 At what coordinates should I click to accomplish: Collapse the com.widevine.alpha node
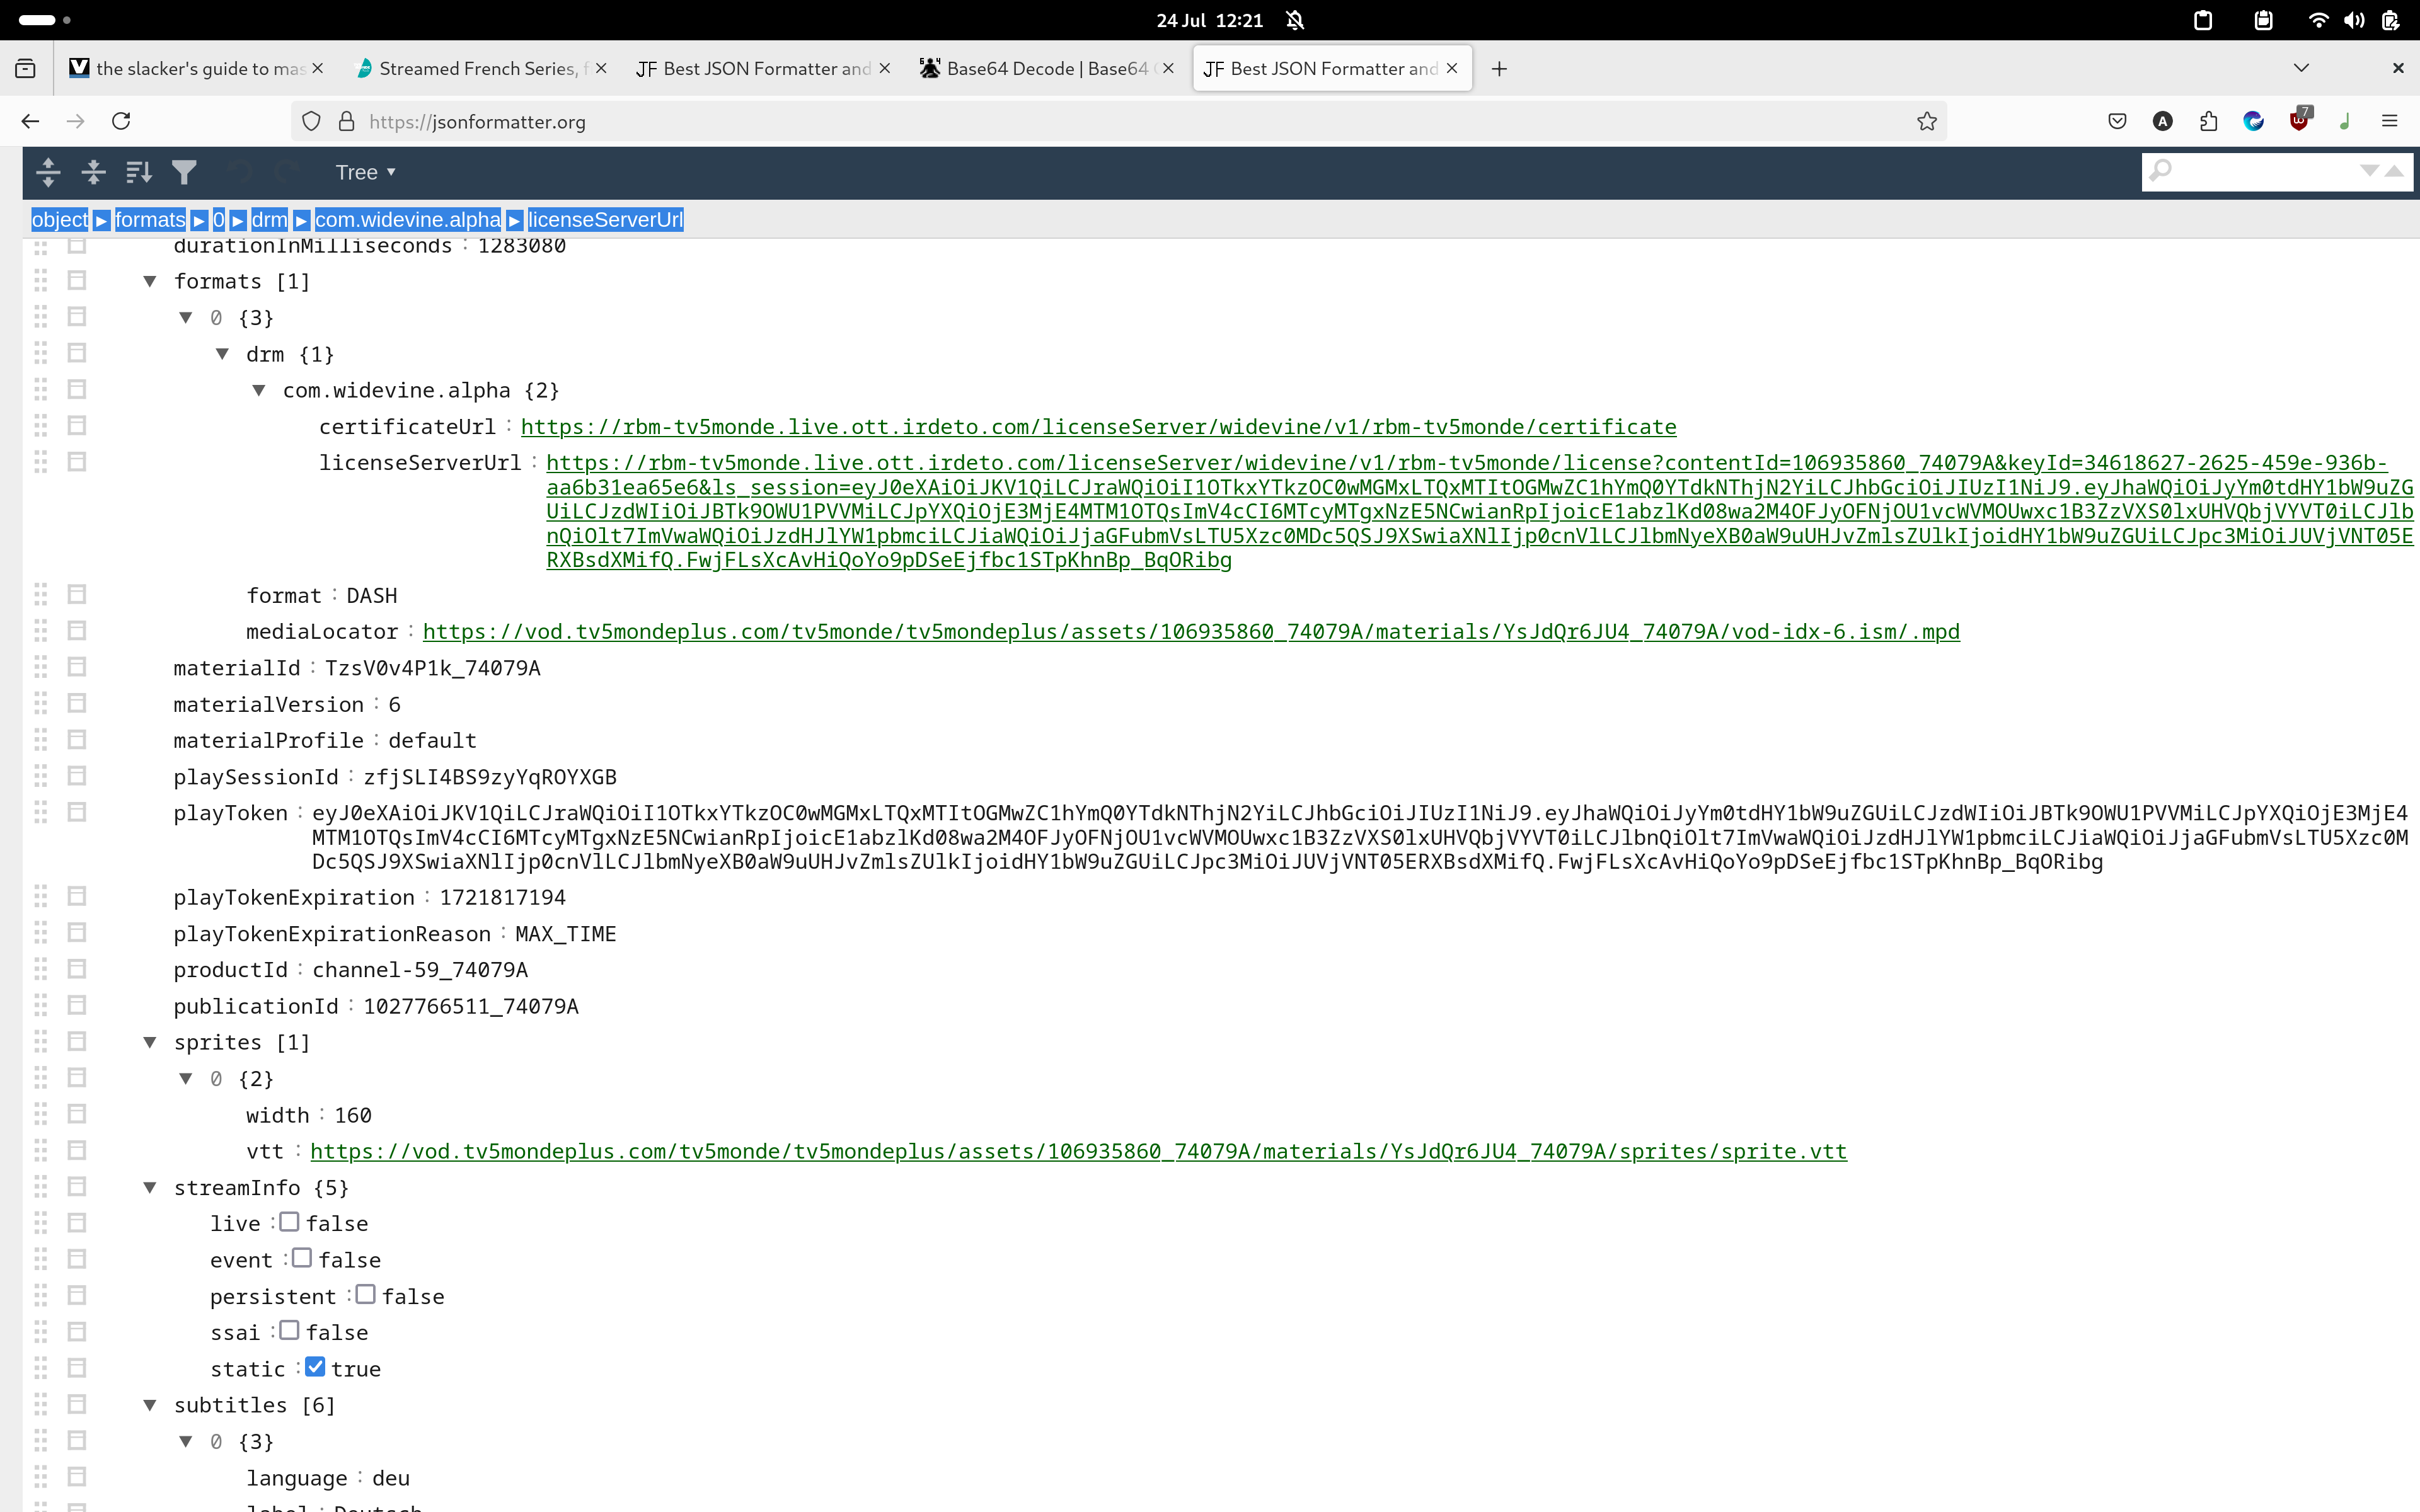click(259, 390)
